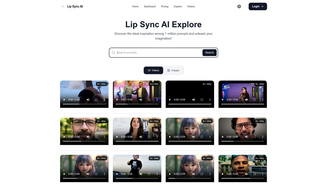Mute the two men in suits video
This screenshot has height=184, width=327.
(141, 100)
